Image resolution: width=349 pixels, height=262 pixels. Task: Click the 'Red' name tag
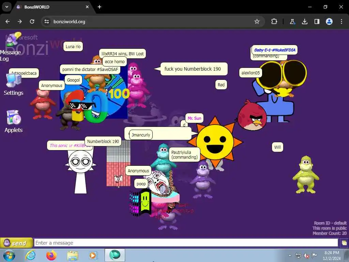221,85
